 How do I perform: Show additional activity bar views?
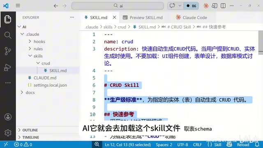click(x=8, y=83)
